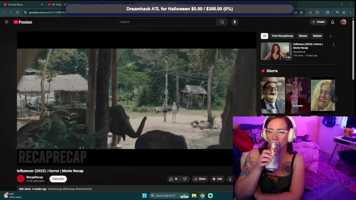Viewport: 356px width, 200px height.
Task: Open the YouTube hamburger guide menu
Action: point(7,22)
